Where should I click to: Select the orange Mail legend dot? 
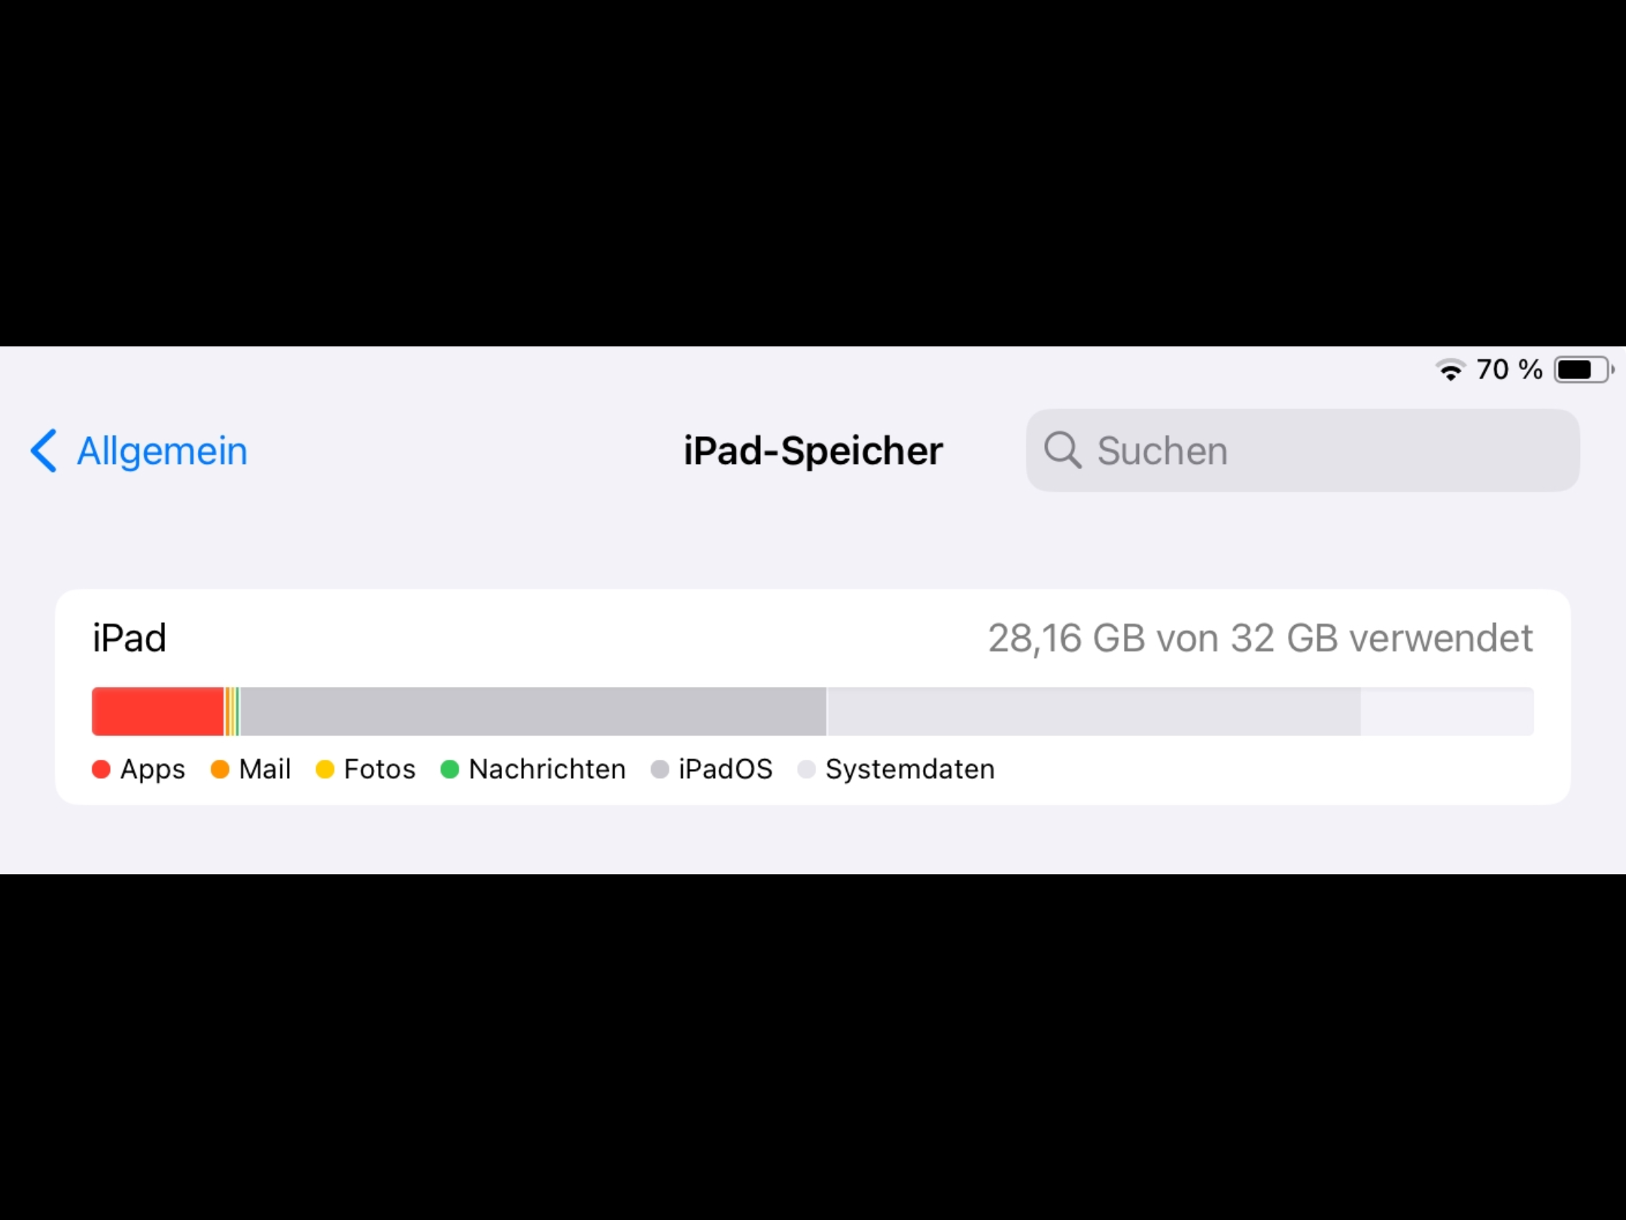[219, 769]
